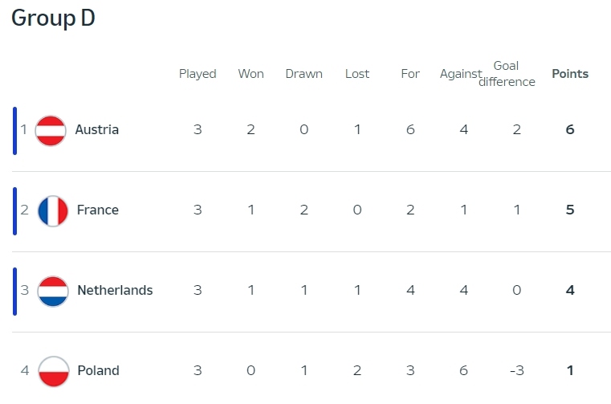
Task: Click the Austria flag icon
Action: pyautogui.click(x=51, y=131)
